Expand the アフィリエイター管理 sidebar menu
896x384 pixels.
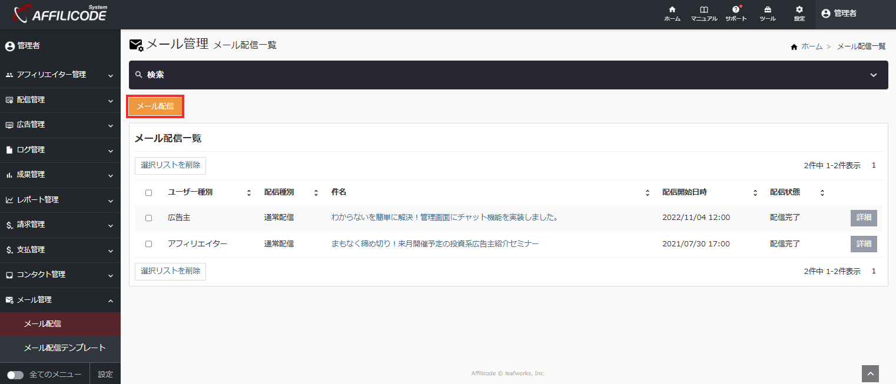click(x=60, y=75)
